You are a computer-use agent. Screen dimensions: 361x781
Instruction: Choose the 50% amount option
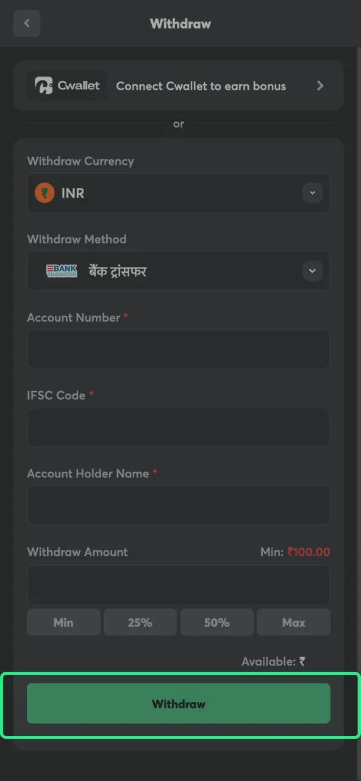[x=217, y=622]
